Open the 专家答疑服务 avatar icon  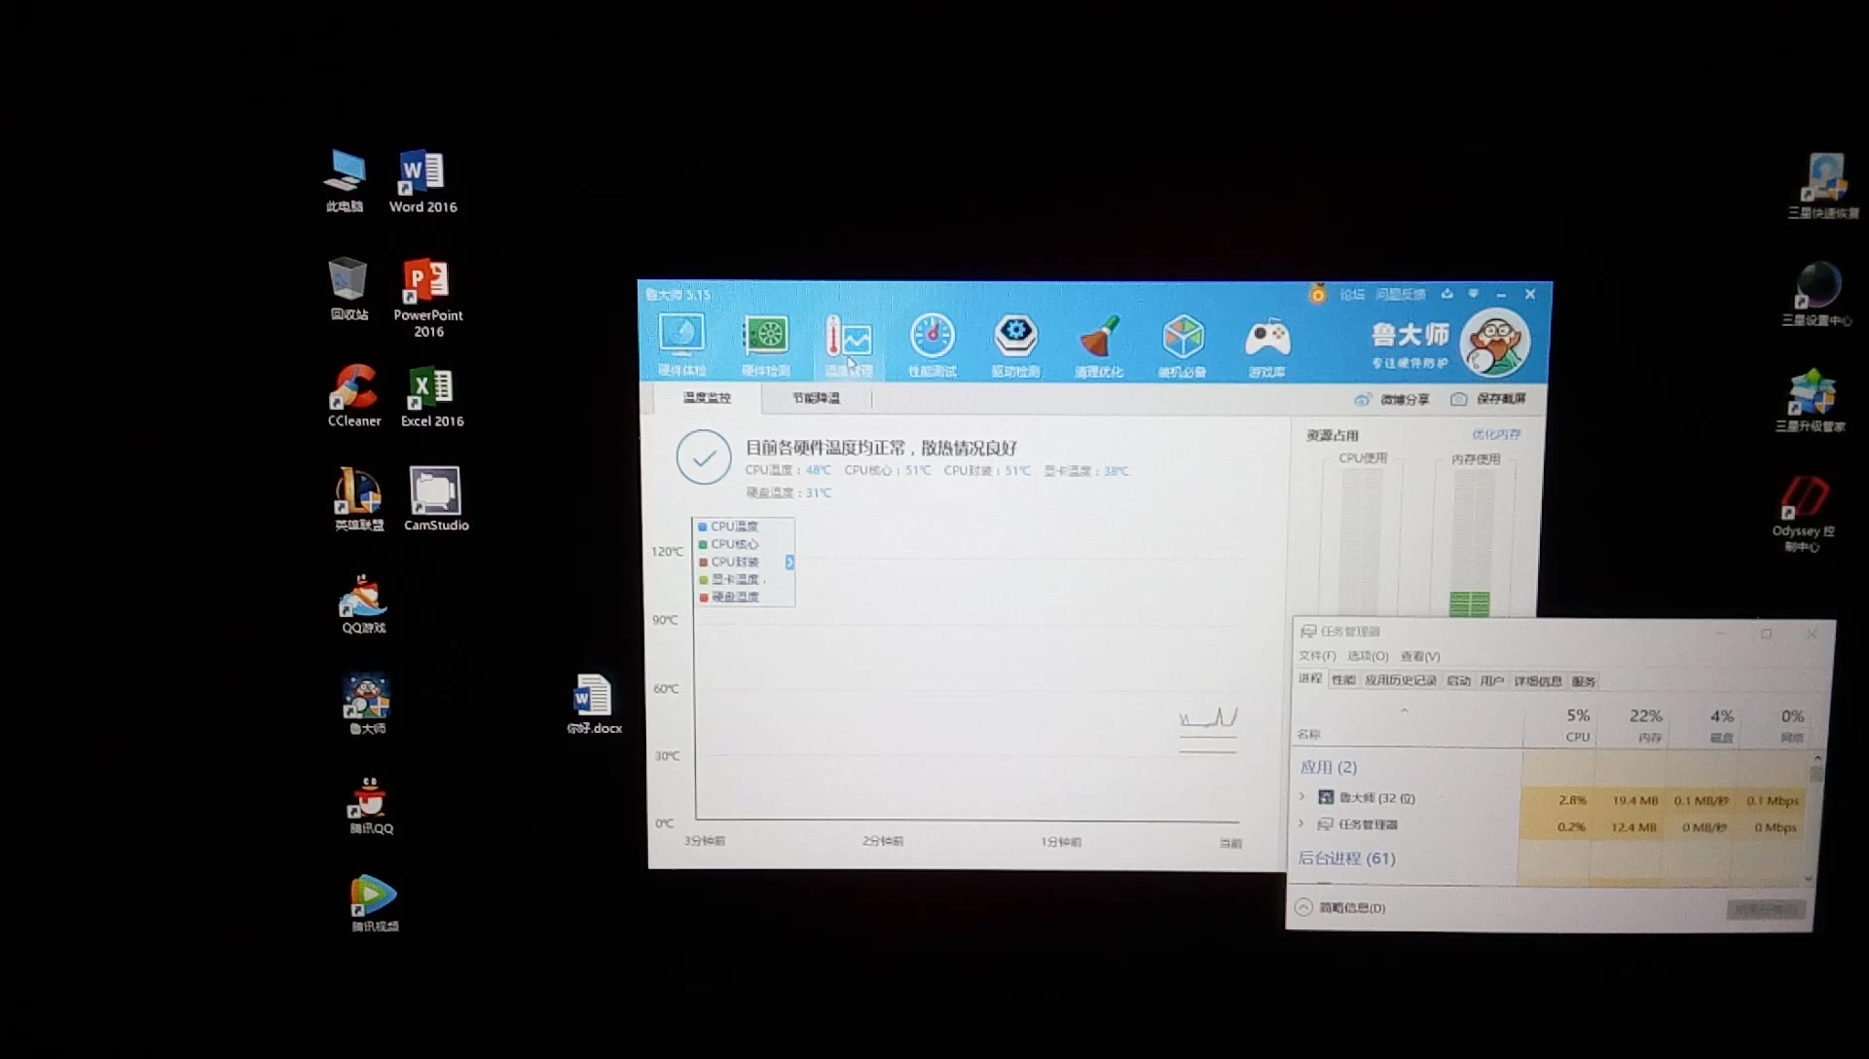(1499, 343)
